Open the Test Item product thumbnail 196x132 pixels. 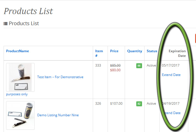pyautogui.click(x=20, y=77)
